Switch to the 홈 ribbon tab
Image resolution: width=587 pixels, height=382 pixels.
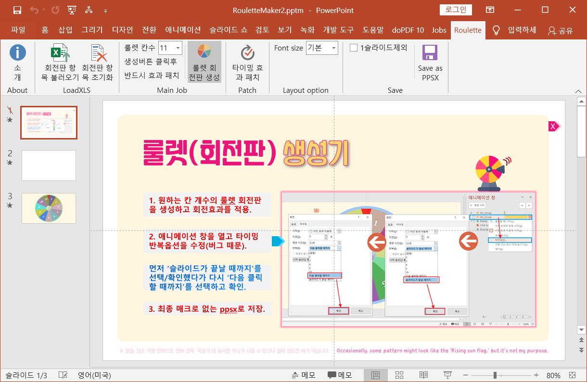(x=45, y=30)
